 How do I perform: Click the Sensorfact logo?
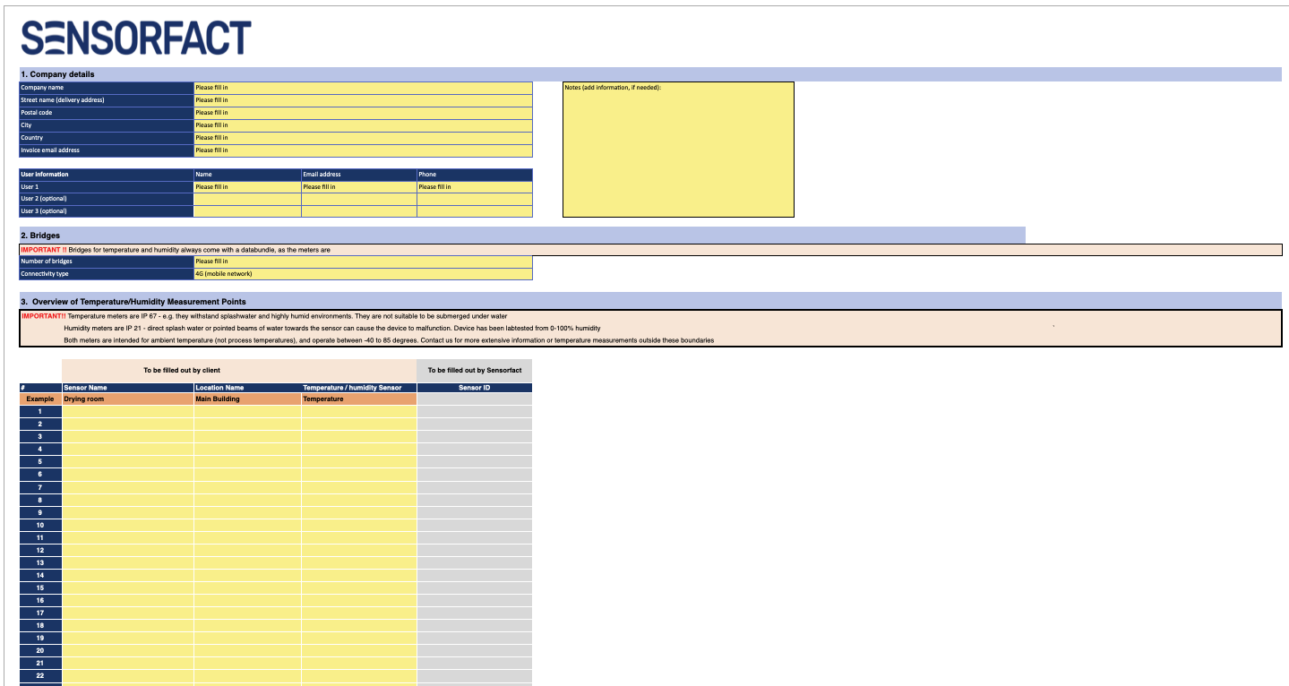point(136,38)
